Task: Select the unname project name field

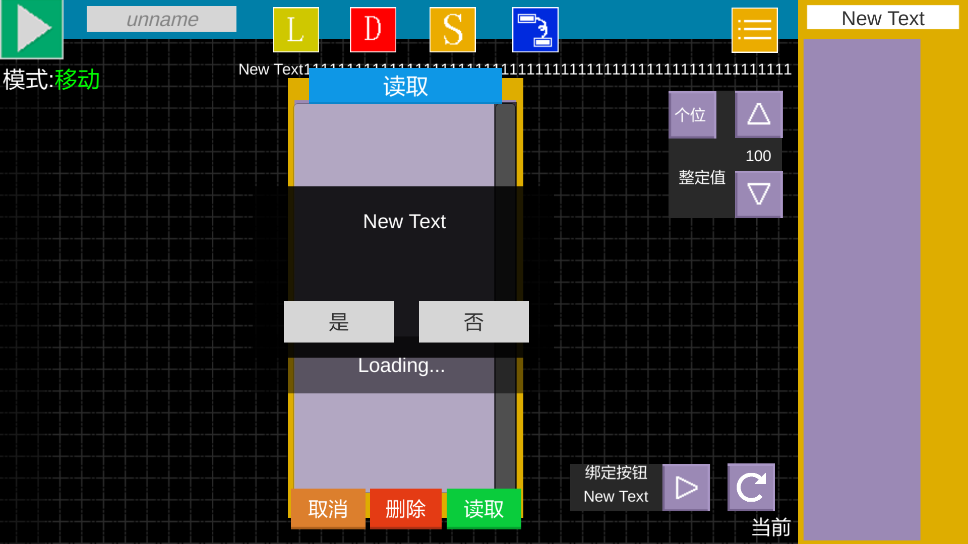Action: [x=161, y=19]
